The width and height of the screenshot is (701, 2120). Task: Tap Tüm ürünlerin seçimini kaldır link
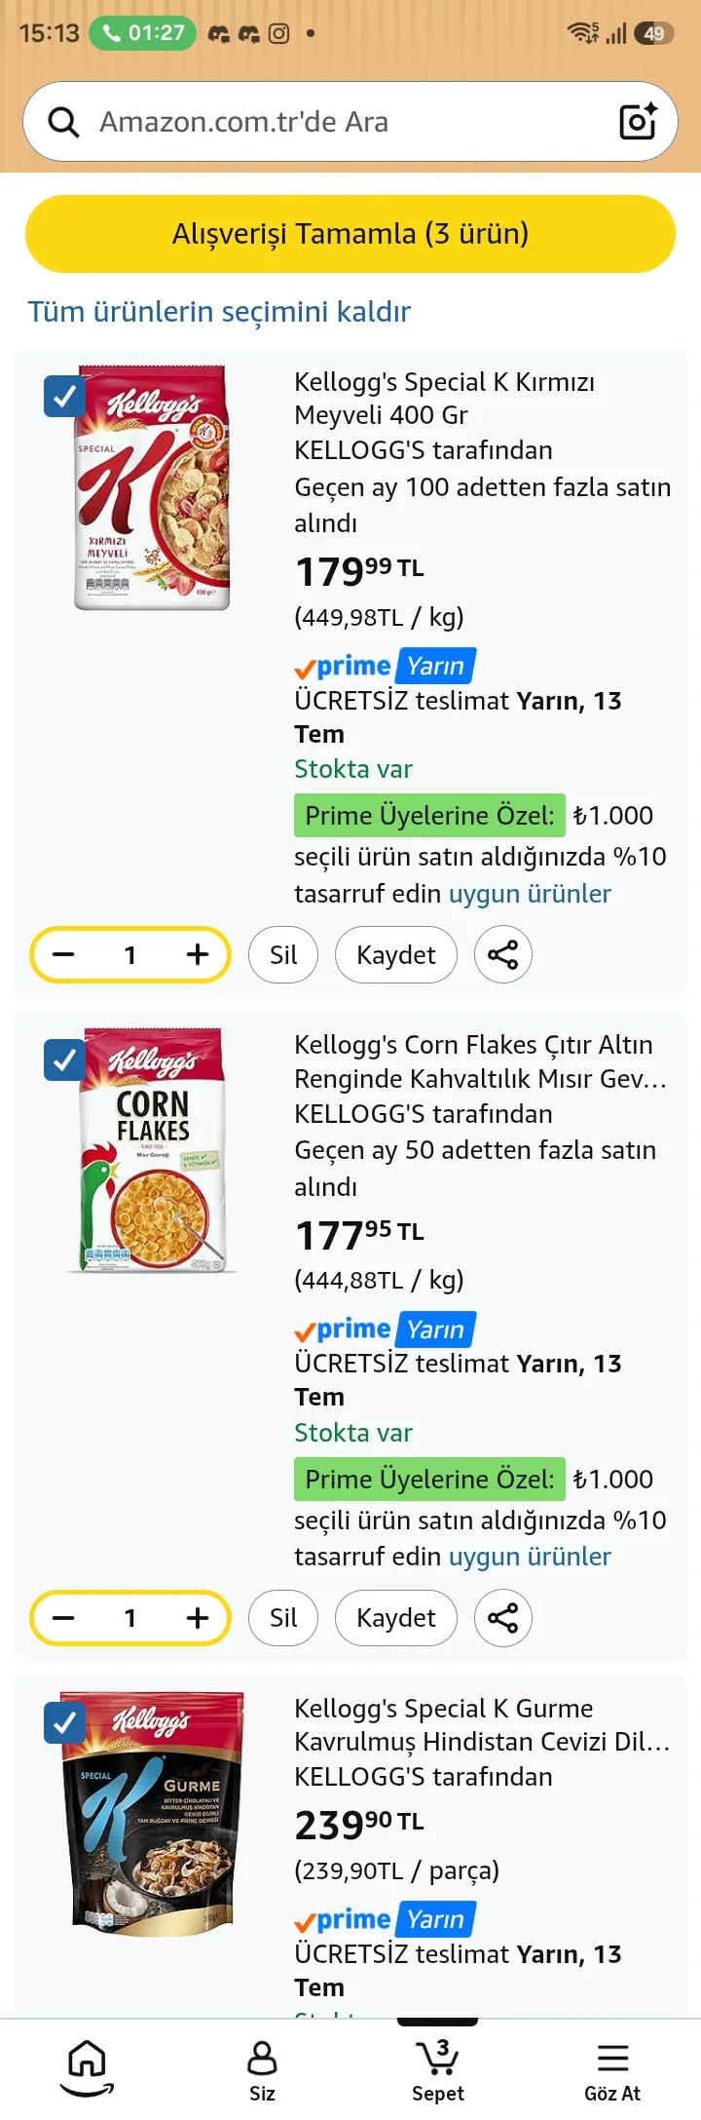coord(219,311)
